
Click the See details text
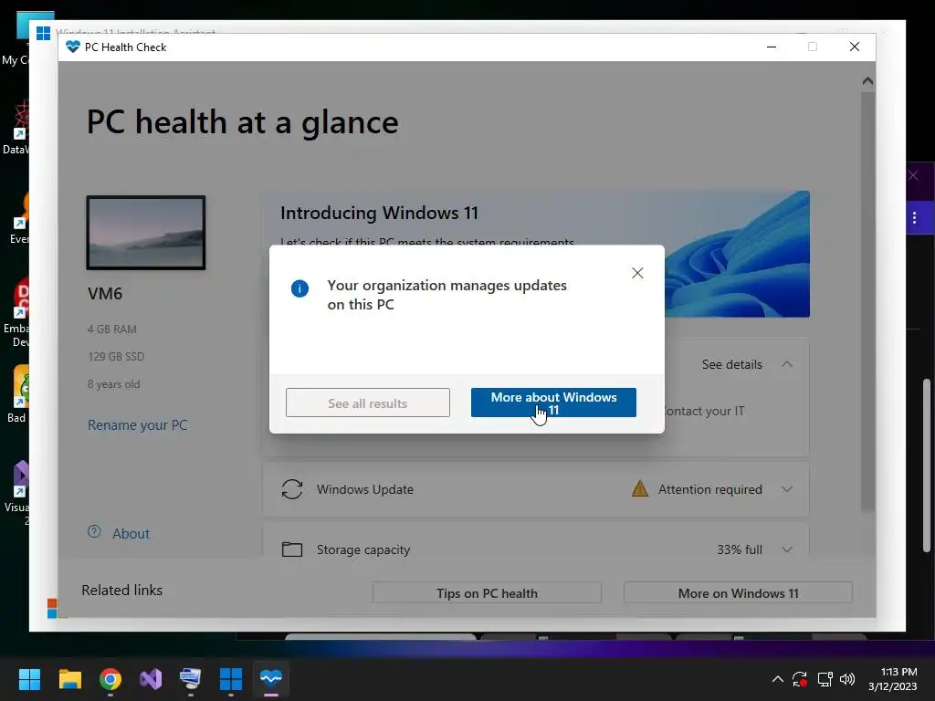tap(731, 364)
